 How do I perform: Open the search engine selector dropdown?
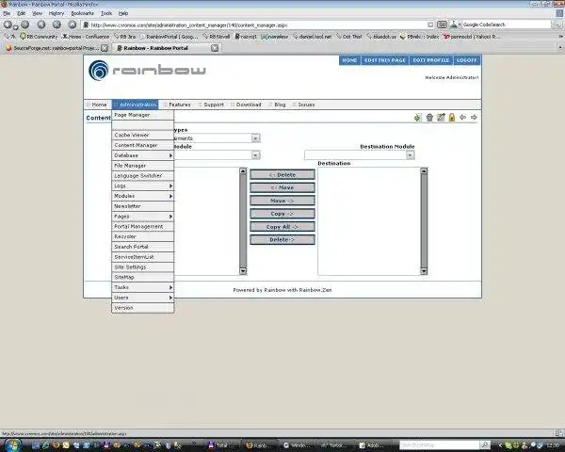(455, 24)
